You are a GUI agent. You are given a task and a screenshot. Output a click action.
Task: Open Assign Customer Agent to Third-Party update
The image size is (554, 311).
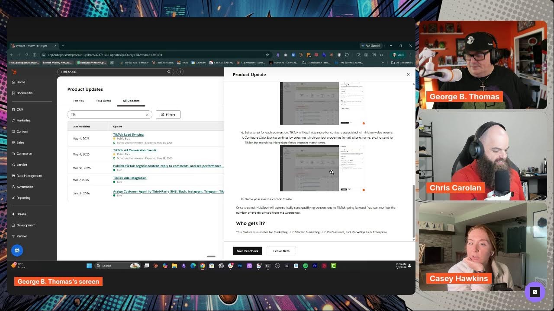pyautogui.click(x=168, y=191)
